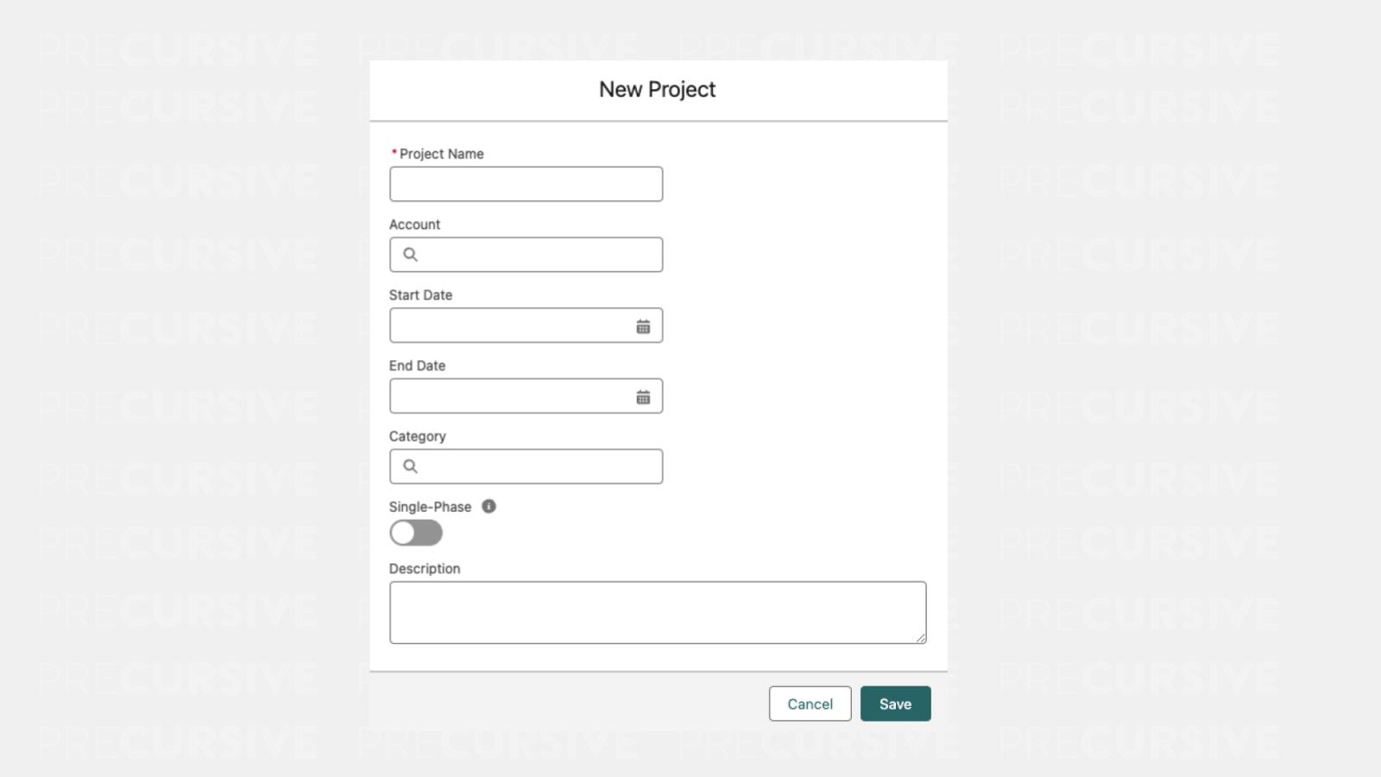The height and width of the screenshot is (777, 1381).
Task: Click the Account search magnifier icon
Action: coord(410,255)
